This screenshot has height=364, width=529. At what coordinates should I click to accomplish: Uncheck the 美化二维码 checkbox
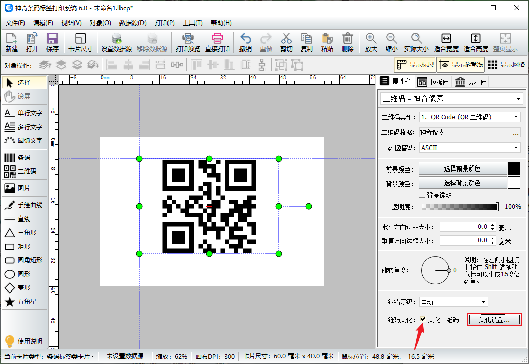423,320
